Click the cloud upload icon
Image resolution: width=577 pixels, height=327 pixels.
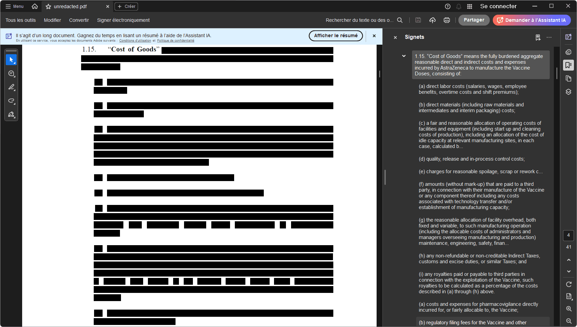[x=432, y=20]
